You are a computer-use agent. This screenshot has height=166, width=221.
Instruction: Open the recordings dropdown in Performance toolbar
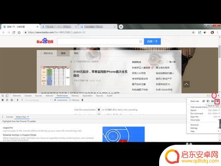click(38, 100)
